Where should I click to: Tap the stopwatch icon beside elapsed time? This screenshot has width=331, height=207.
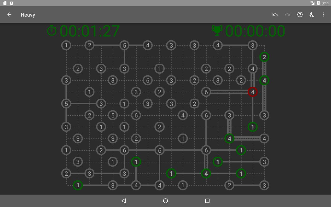[x=52, y=31]
